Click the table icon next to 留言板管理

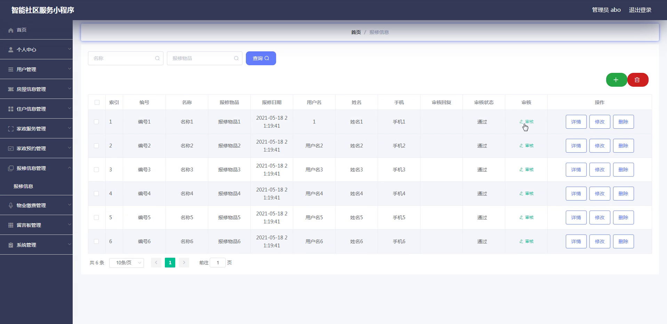coord(11,225)
